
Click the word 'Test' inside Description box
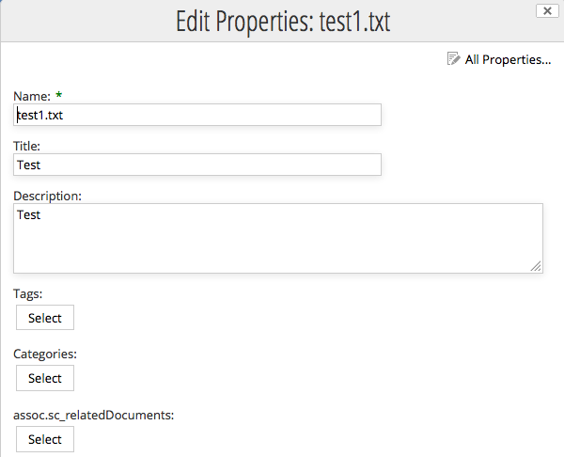(29, 214)
